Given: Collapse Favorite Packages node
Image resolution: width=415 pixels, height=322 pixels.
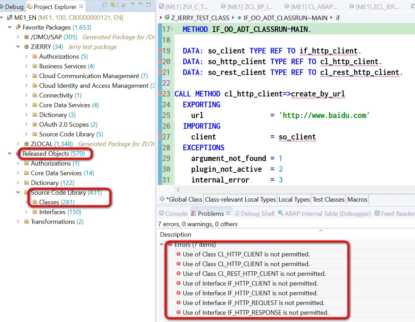Looking at the screenshot, I should (x=10, y=27).
